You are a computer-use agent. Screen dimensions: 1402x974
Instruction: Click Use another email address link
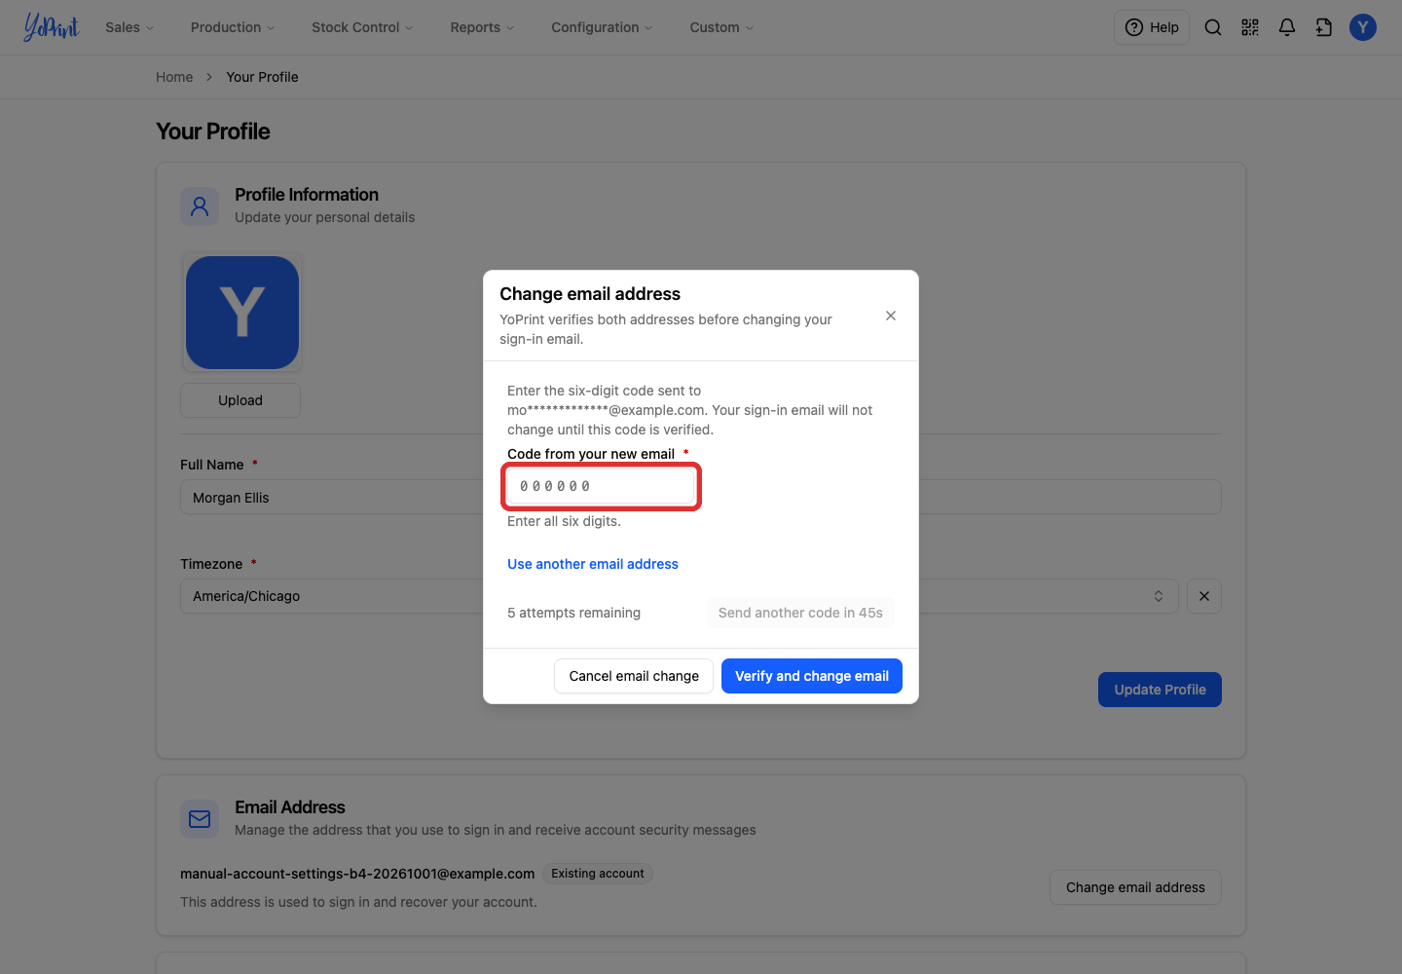[x=593, y=564]
